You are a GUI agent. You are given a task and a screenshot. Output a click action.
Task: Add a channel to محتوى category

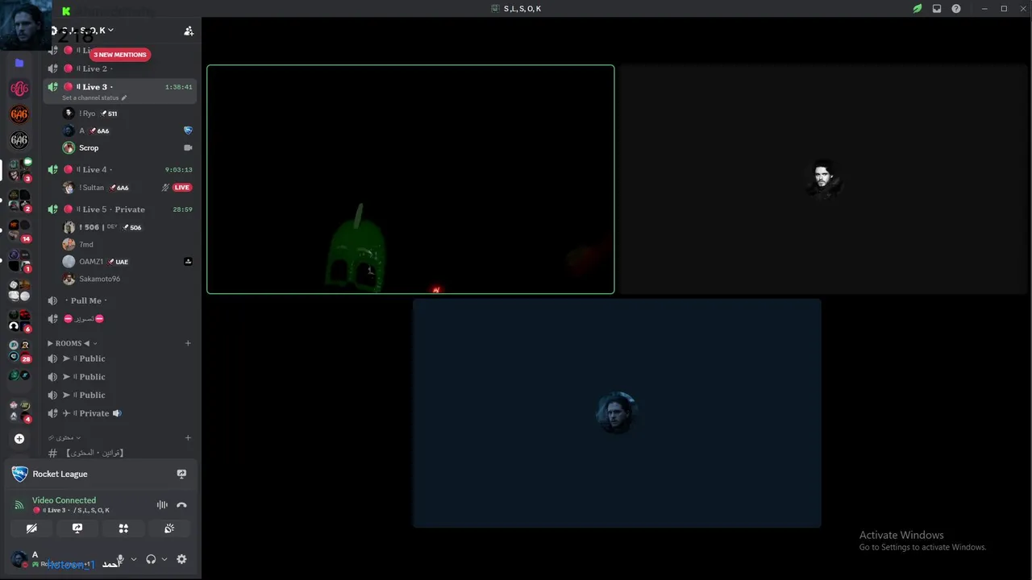[x=188, y=438]
